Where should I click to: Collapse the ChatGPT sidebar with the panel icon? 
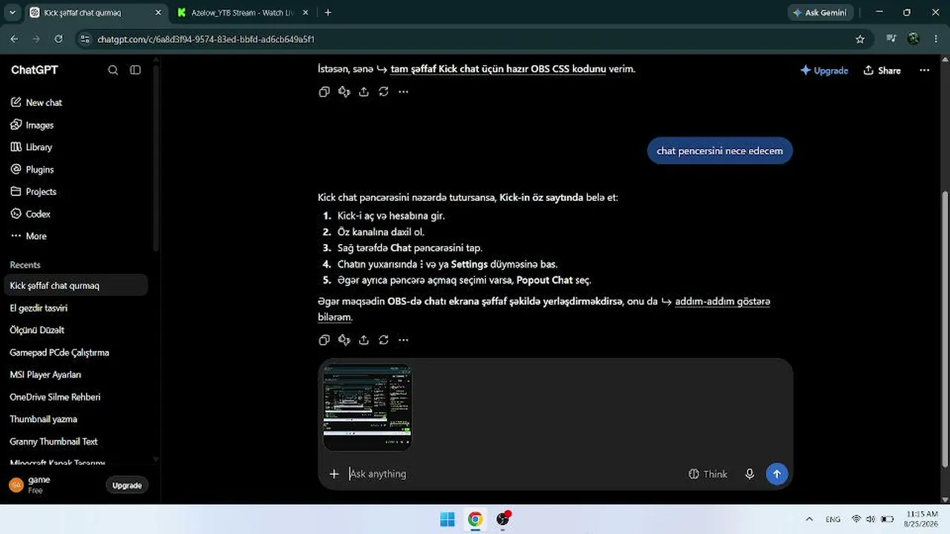[135, 70]
